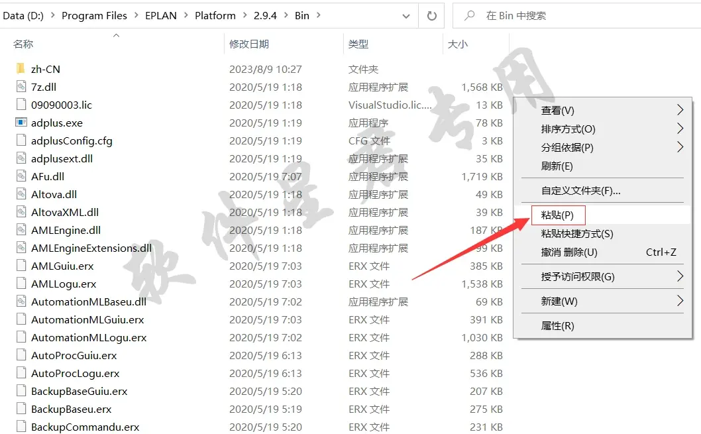
Task: Open 属性(R) from the context menu
Action: coord(603,326)
